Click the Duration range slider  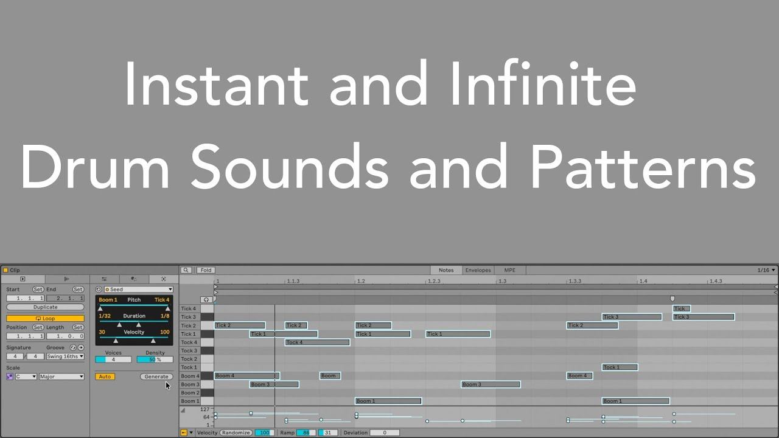134,324
